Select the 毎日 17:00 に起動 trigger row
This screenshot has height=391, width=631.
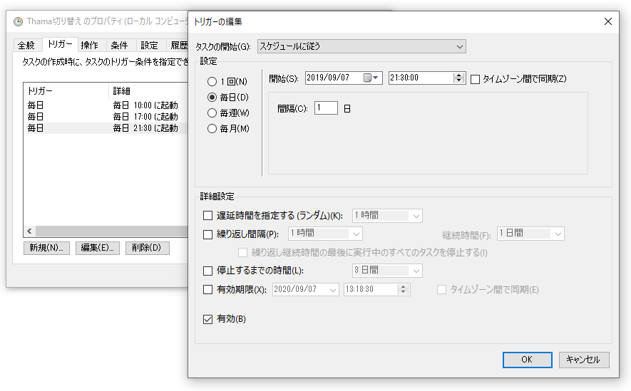[x=106, y=117]
